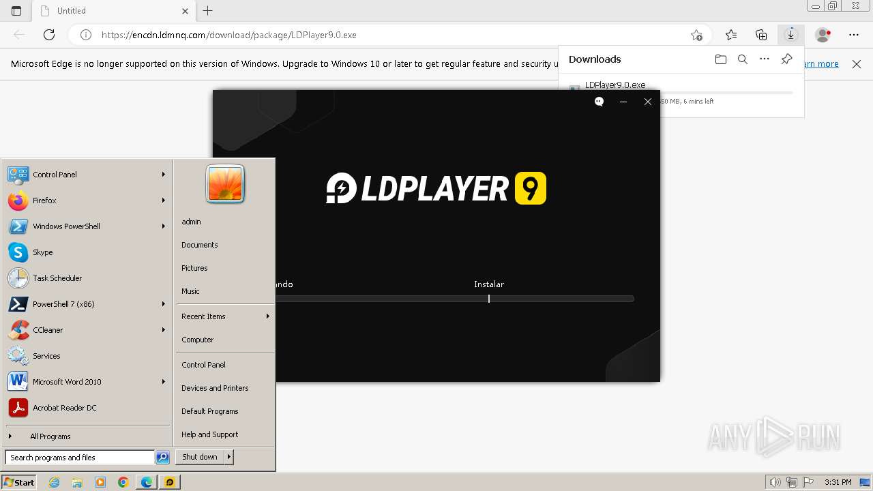
Task: Expand Control Panel jump list arrow
Action: (164, 175)
